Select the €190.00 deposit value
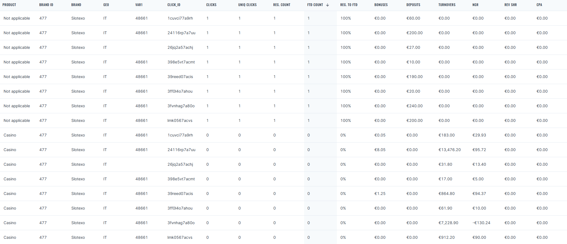Viewport: 567px width, 244px height. pyautogui.click(x=414, y=77)
